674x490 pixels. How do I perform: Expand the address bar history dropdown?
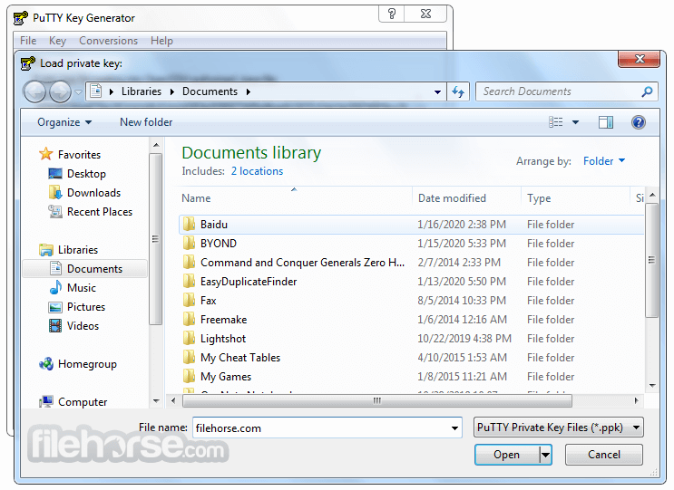pyautogui.click(x=437, y=91)
